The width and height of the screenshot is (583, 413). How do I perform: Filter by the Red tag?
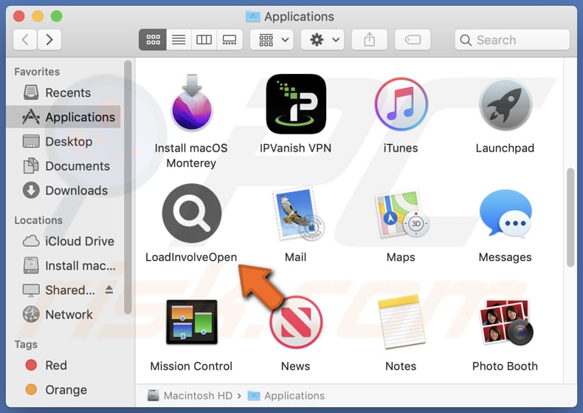coord(63,365)
